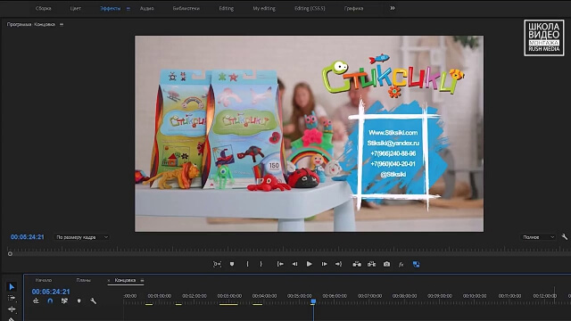Click the Mark In bracket icon
The height and width of the screenshot is (321, 571).
click(248, 264)
